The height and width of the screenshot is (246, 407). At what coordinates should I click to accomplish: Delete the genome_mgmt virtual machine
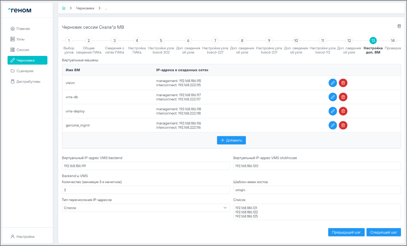[343, 125]
